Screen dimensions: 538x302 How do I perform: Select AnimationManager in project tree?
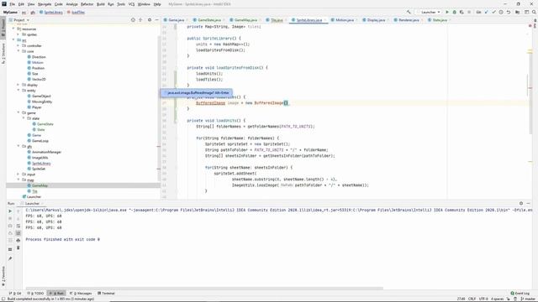46,152
